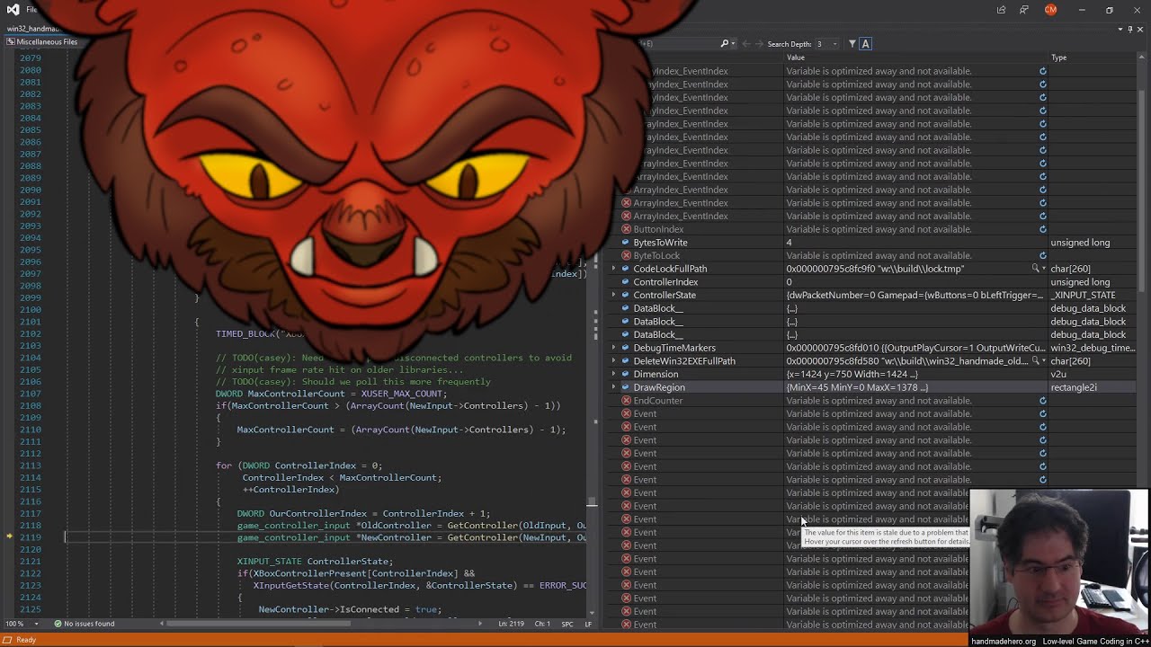Click the editor horizontal scrollbar thumb
Screen dimensions: 1151x647
click(324, 624)
